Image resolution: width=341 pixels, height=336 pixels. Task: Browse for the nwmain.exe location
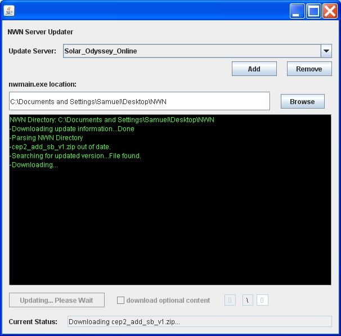[302, 101]
